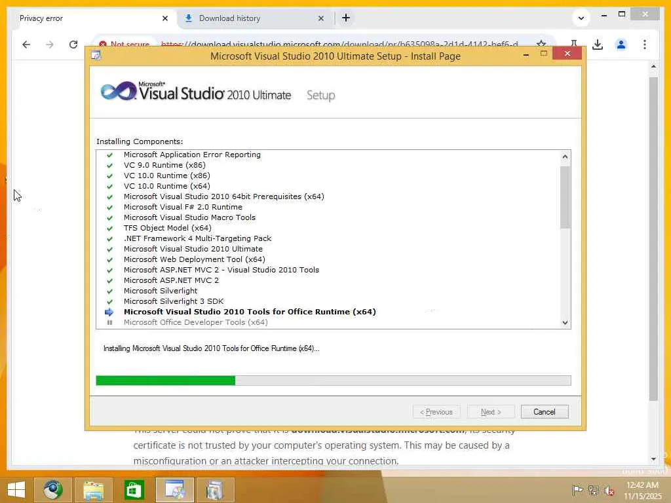Click green checkmark beside TFS Object Model
671x503 pixels.
tap(109, 229)
